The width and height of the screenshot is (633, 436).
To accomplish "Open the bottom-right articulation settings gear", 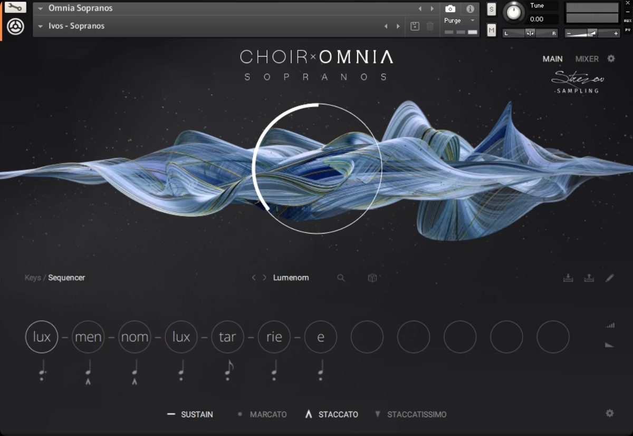I will click(610, 413).
